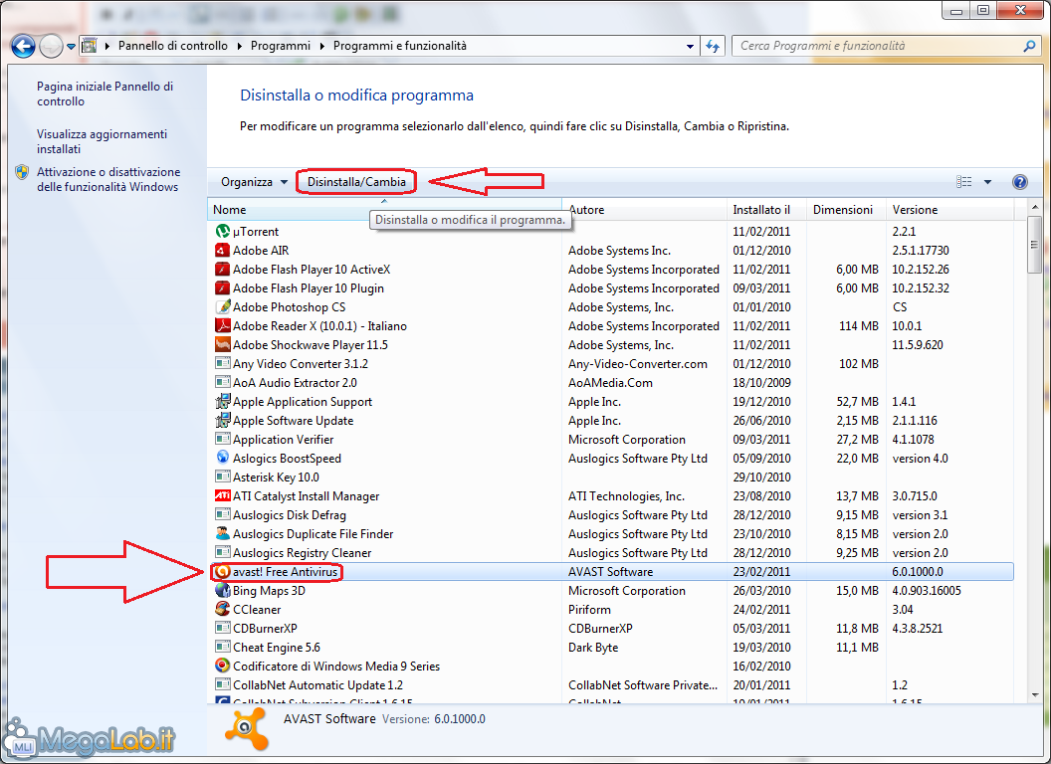Select the Adobe Flash Player 10 Plugin icon

pos(223,288)
